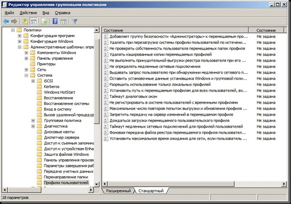This screenshot has width=291, height=204.
Task: Expand the iSCSI folder node
Action: (x=33, y=81)
